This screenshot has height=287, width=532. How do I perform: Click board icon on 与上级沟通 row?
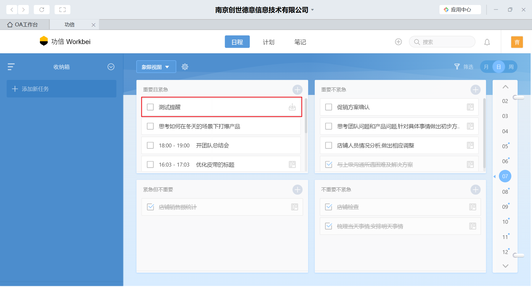pyautogui.click(x=470, y=165)
